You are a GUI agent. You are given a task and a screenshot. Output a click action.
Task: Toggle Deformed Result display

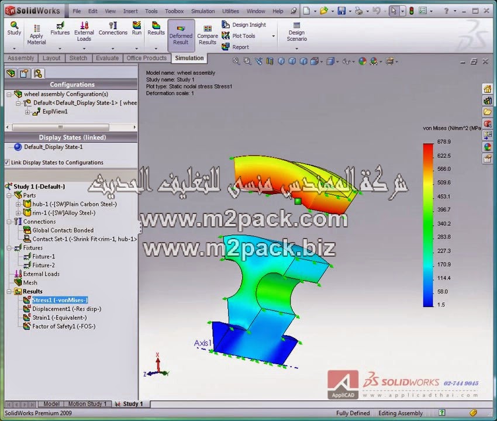coord(181,35)
